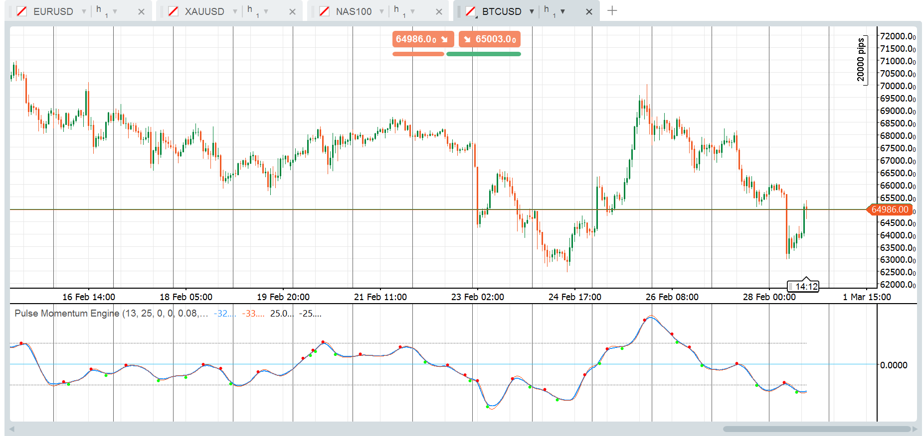Close the EURUSD chart tab

click(142, 12)
